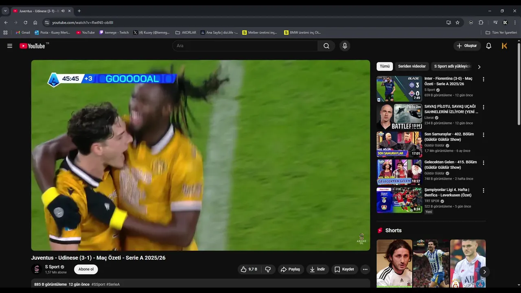Open options for Inter - Fiorentina video

pos(483,79)
